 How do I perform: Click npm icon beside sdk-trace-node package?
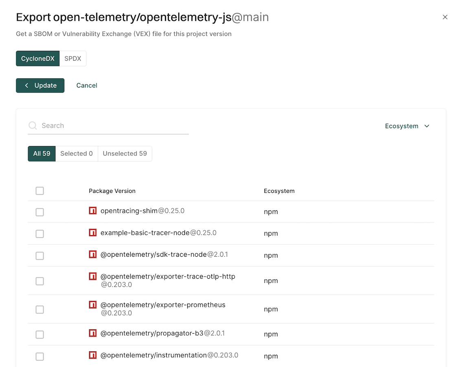pos(93,254)
